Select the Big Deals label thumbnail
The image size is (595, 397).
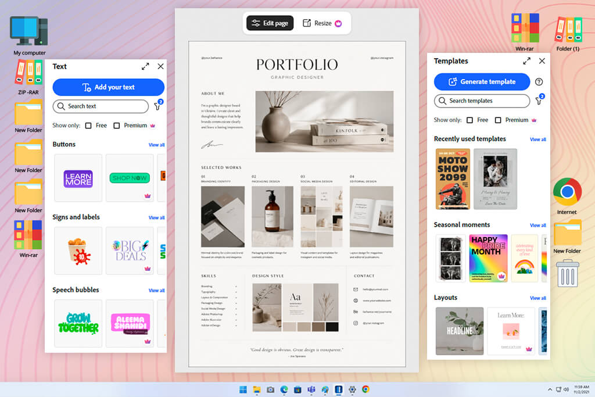130,251
